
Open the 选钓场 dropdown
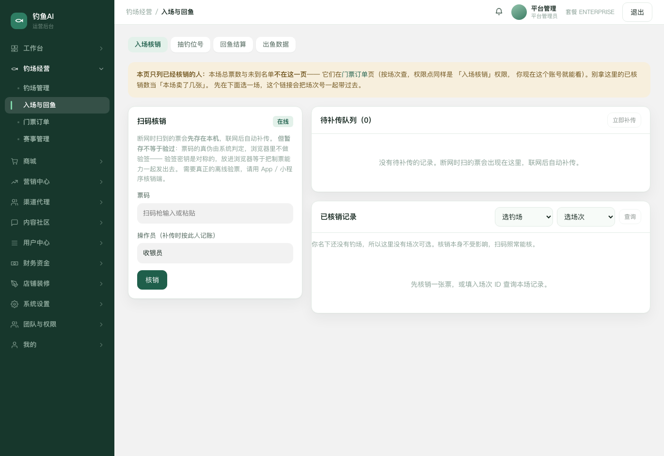(x=524, y=217)
